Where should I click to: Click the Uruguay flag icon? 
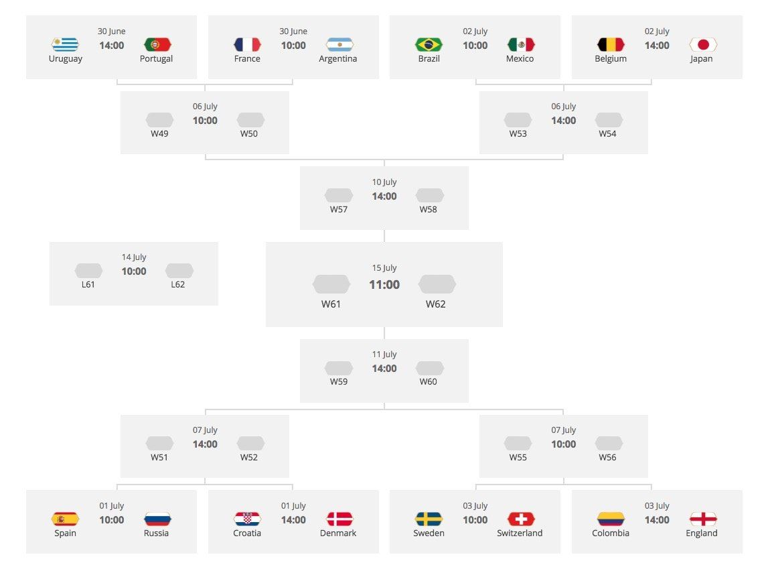[x=65, y=45]
